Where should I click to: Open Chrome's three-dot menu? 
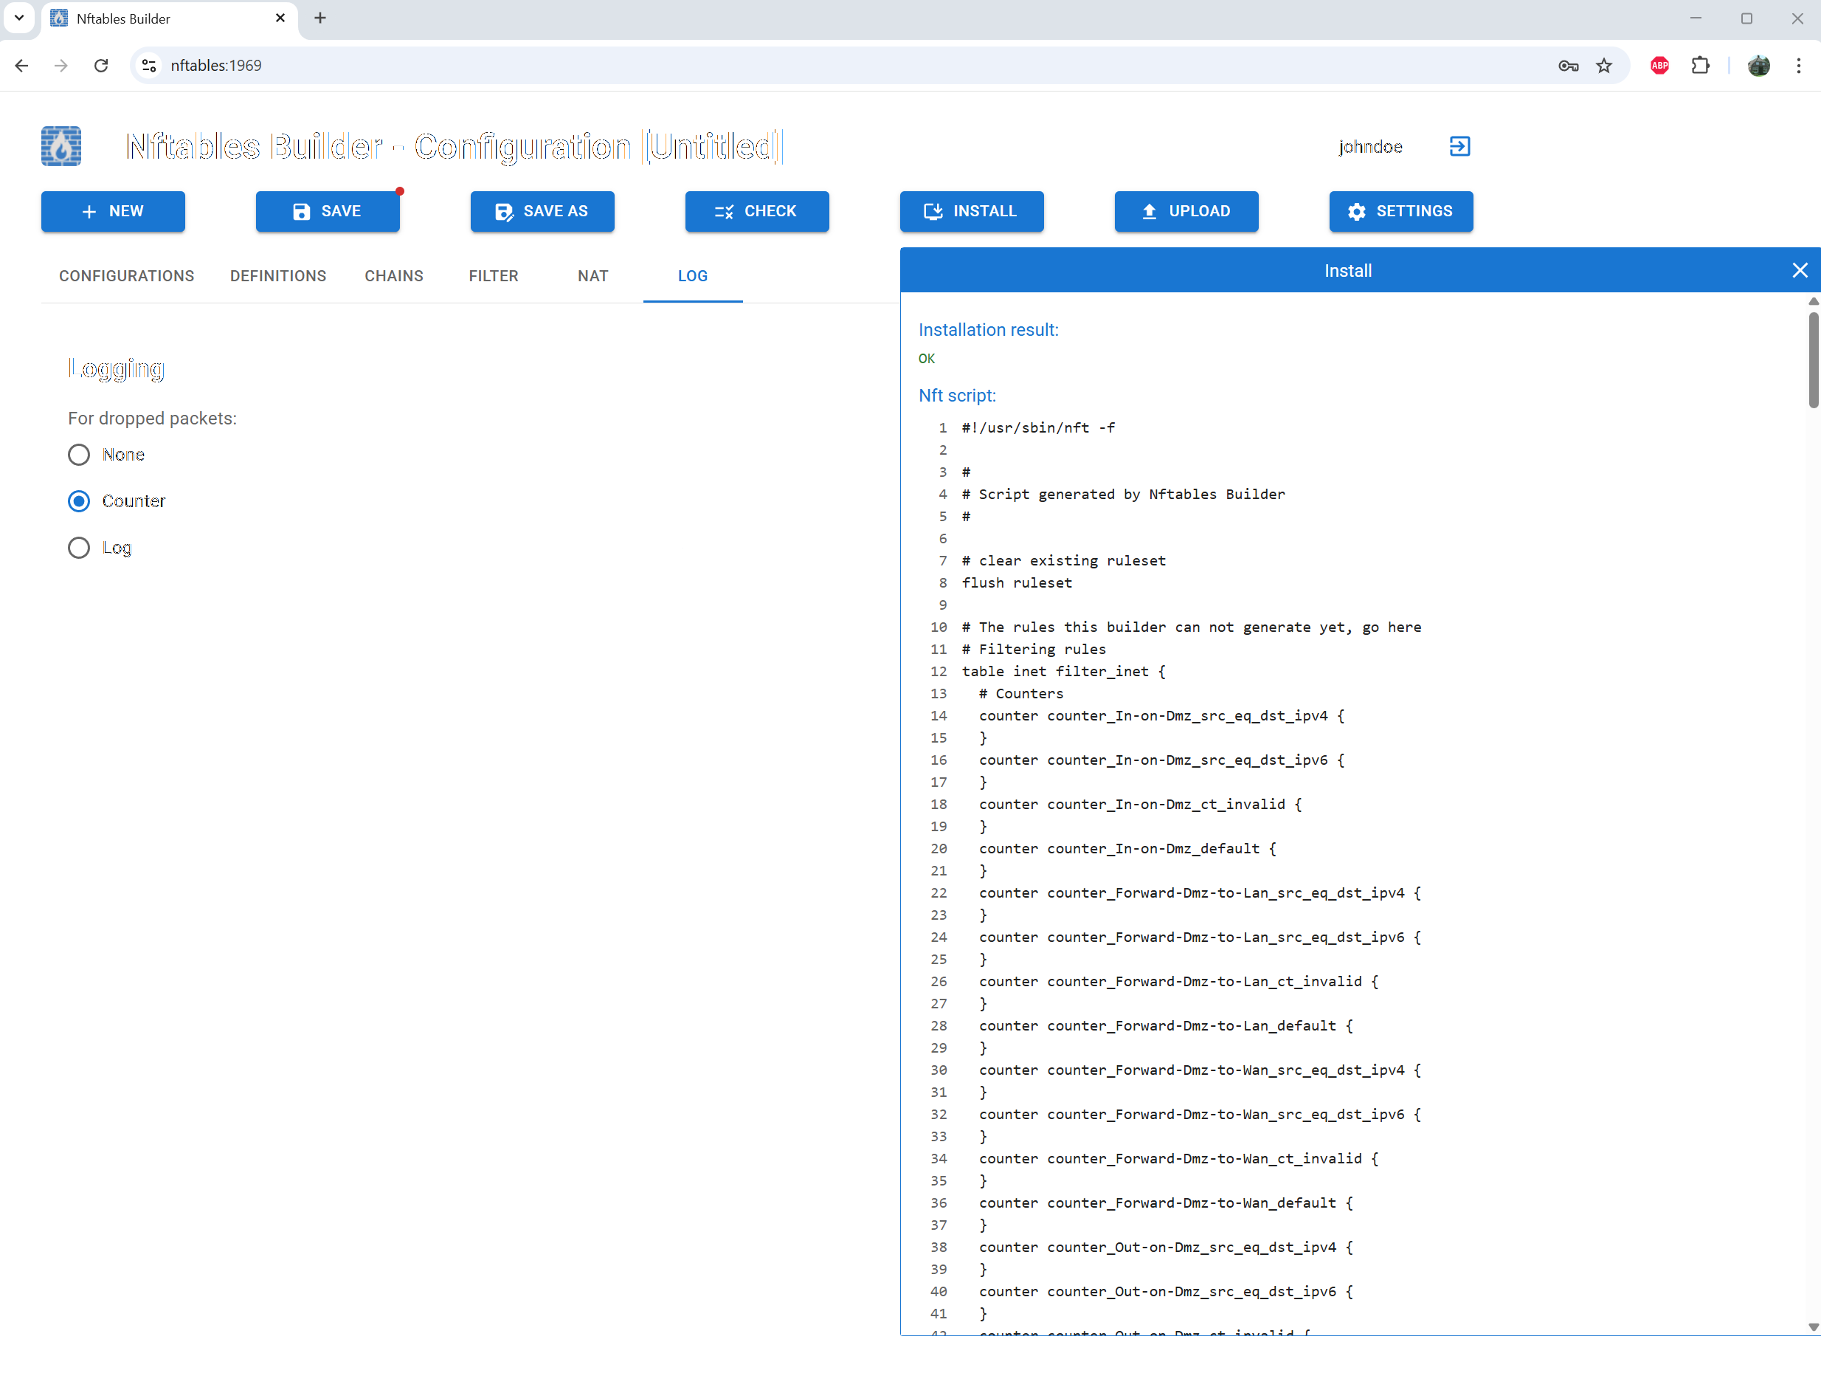1800,66
